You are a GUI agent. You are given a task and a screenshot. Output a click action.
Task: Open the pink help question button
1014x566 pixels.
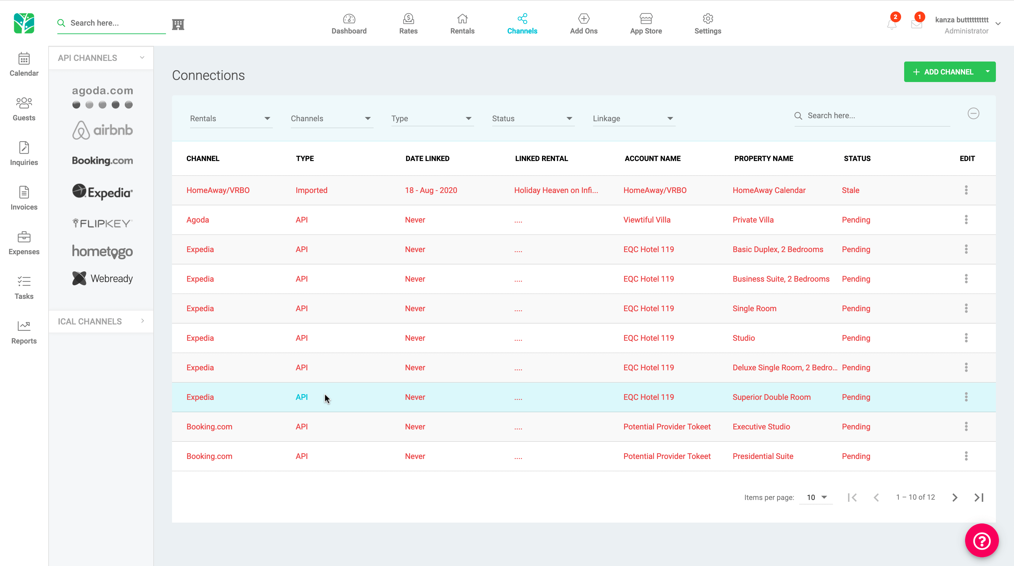tap(981, 540)
